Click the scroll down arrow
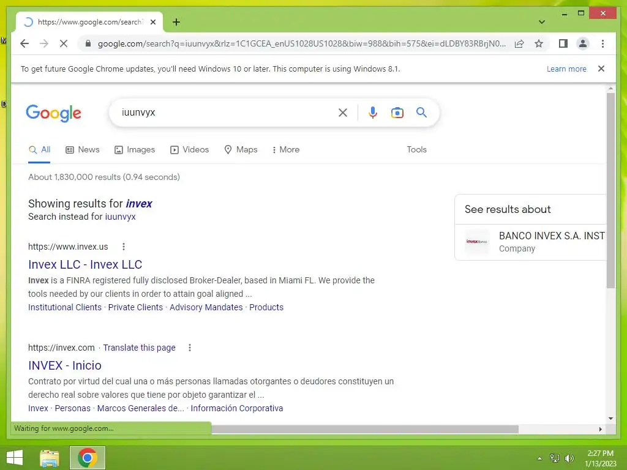 (610, 419)
